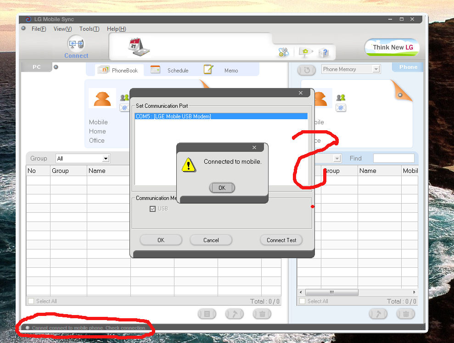The height and width of the screenshot is (343, 454).
Task: Click the PC list view details button
Action: click(207, 314)
